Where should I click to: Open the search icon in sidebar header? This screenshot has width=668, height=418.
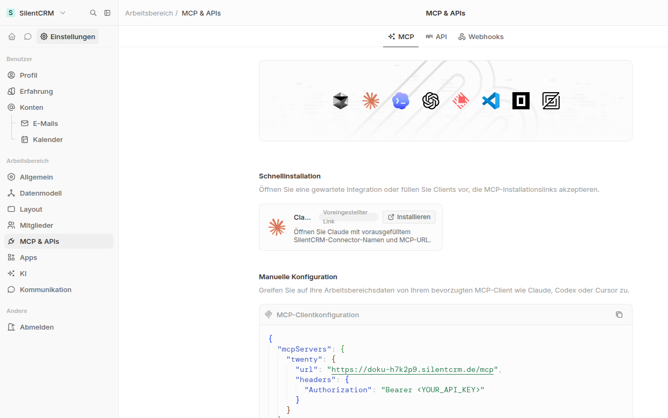[93, 13]
